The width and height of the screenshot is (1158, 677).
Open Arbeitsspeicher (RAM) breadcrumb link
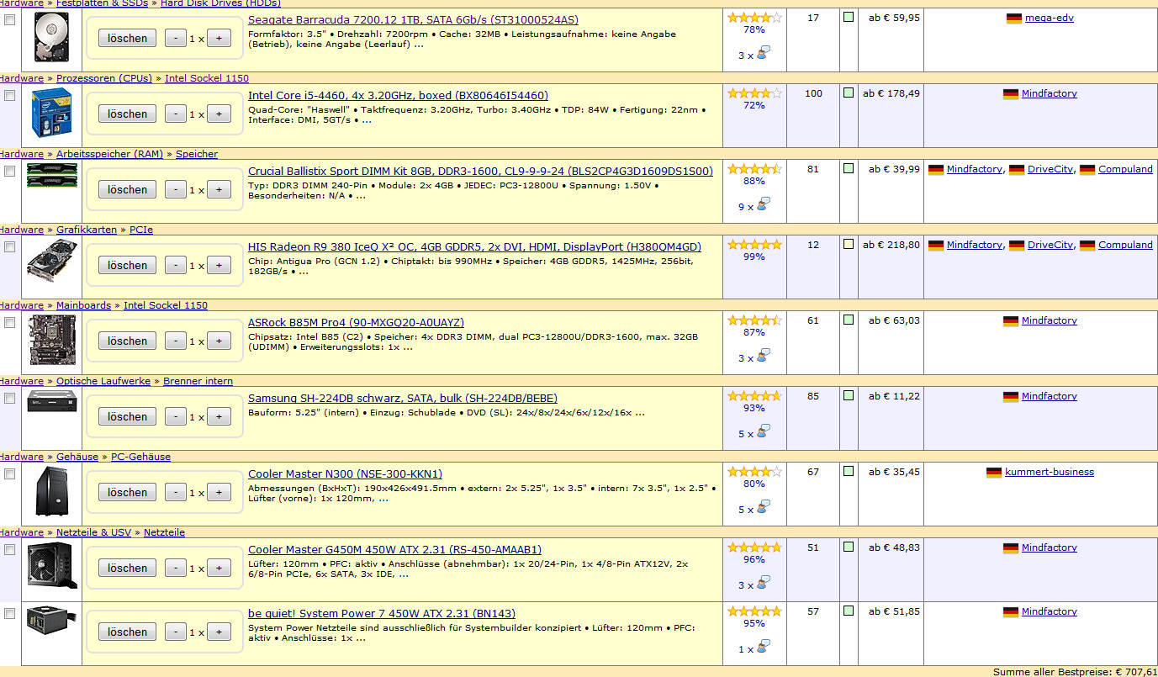coord(109,154)
